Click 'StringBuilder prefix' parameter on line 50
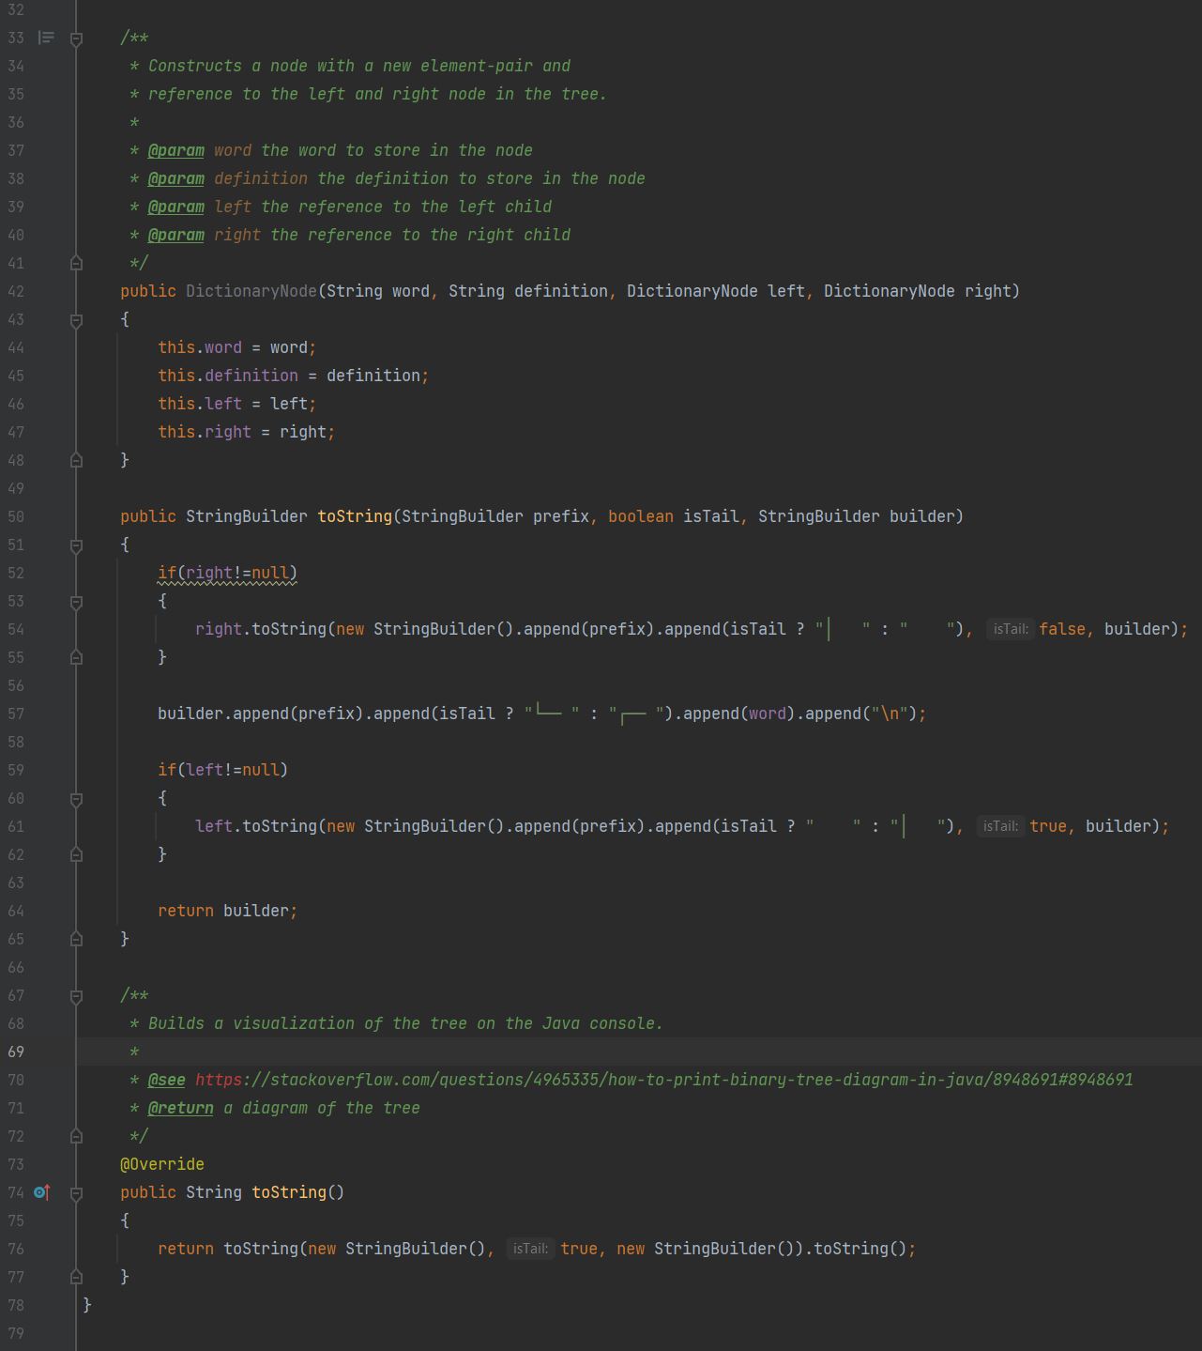The height and width of the screenshot is (1351, 1202). pos(495,516)
